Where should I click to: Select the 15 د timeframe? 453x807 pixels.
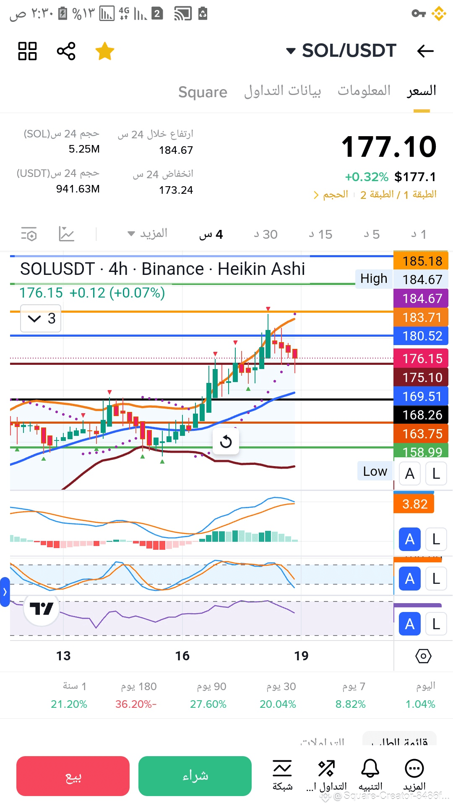point(321,234)
